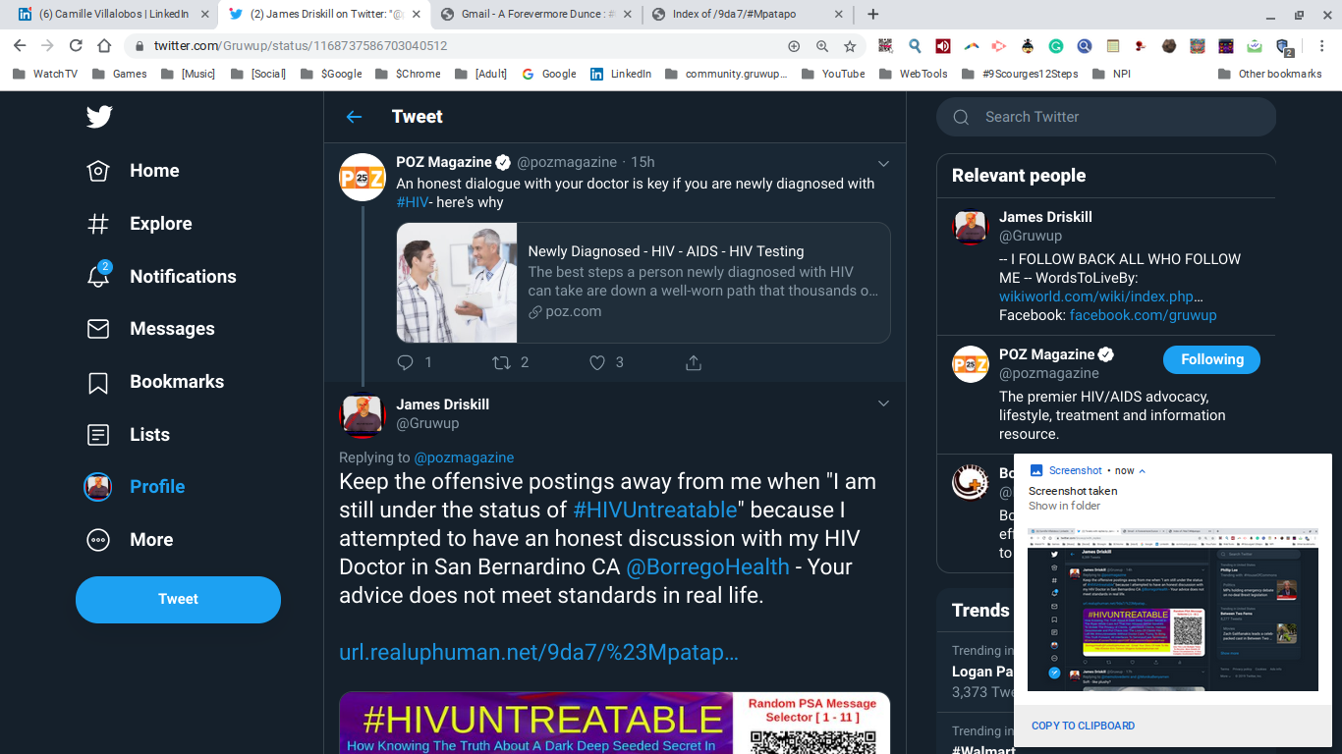Click the back arrow next to Tweet heading
The width and height of the screenshot is (1342, 754).
point(354,117)
